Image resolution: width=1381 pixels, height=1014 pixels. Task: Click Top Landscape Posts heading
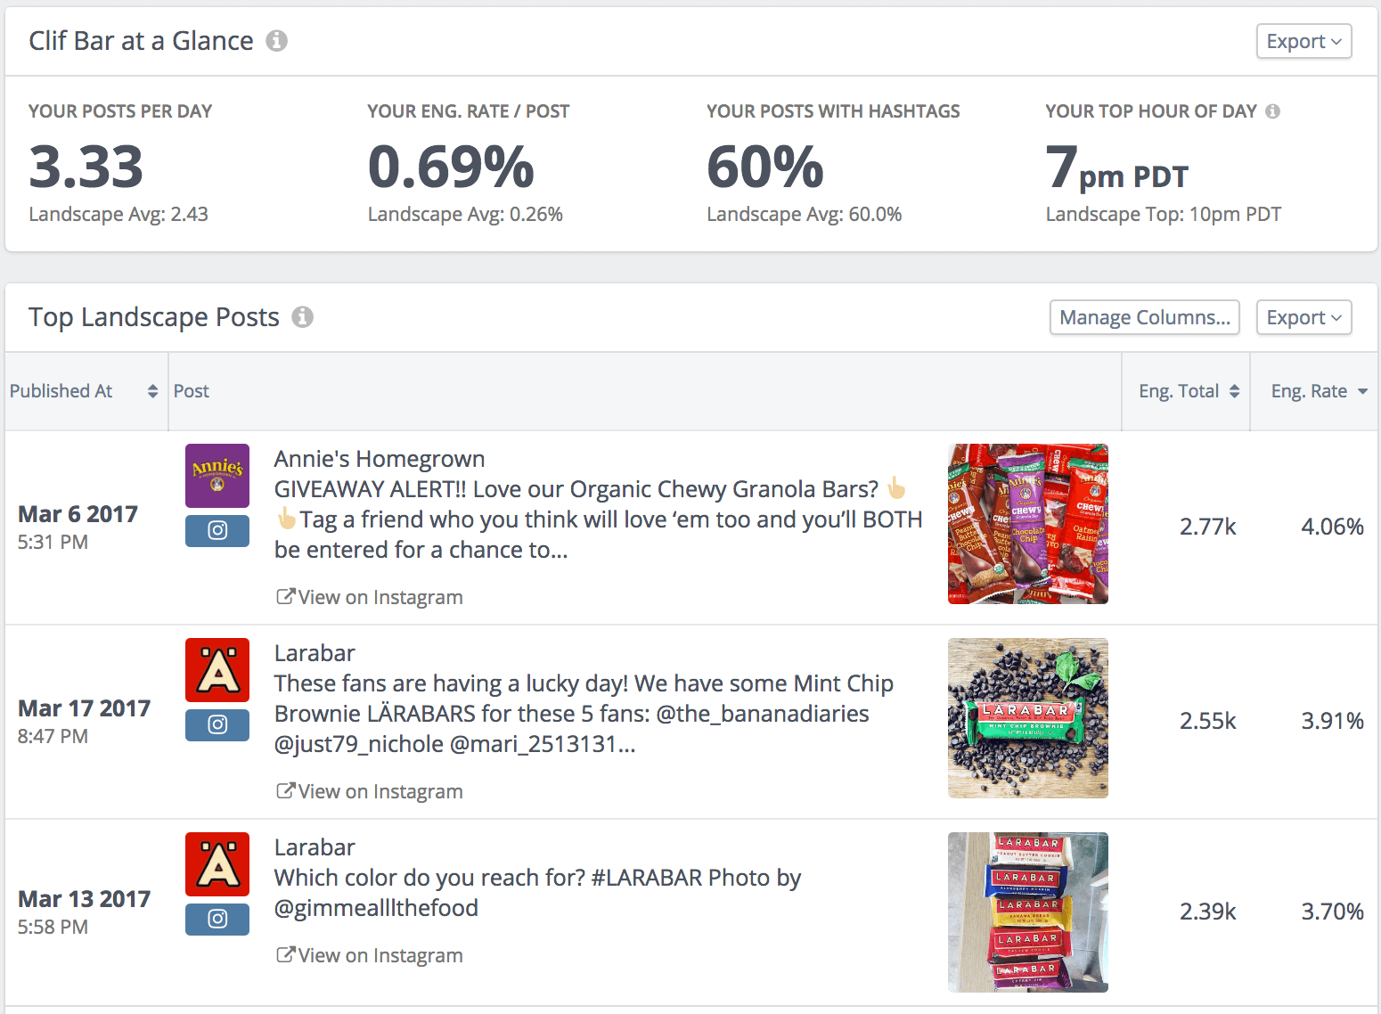[154, 317]
